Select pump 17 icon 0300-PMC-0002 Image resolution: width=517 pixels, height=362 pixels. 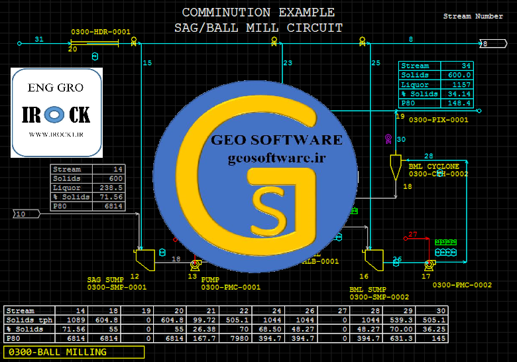(x=430, y=265)
